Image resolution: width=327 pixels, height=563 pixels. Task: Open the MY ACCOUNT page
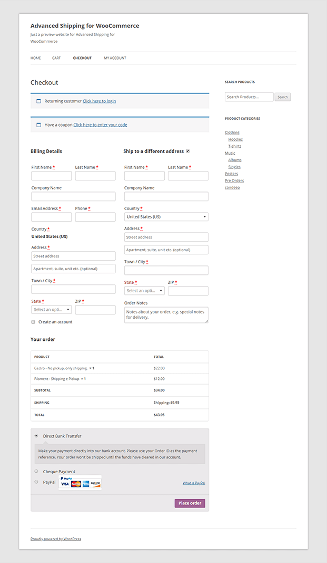[115, 58]
